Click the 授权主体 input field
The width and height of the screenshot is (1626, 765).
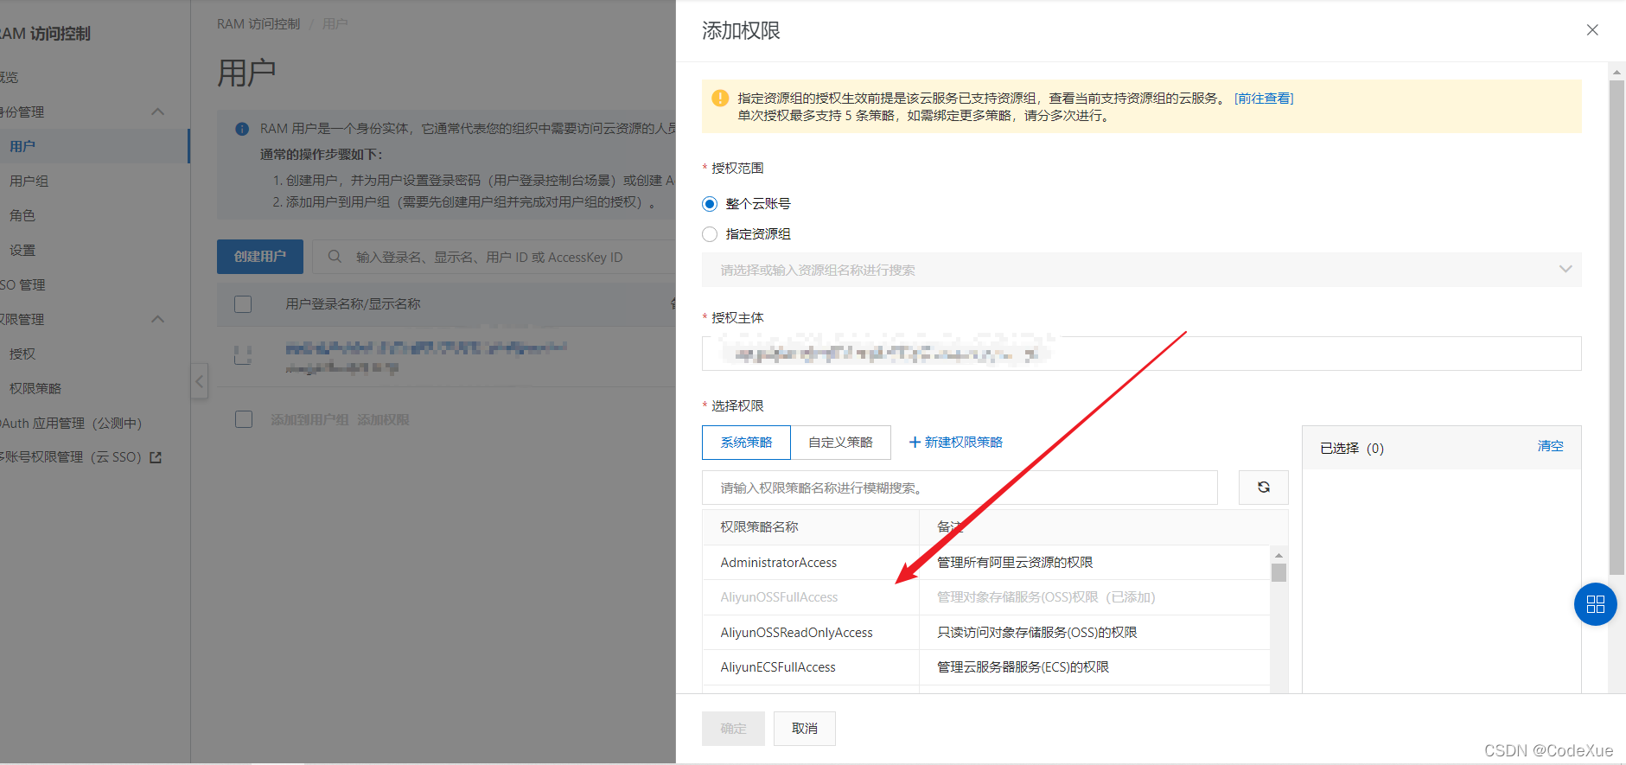1142,354
